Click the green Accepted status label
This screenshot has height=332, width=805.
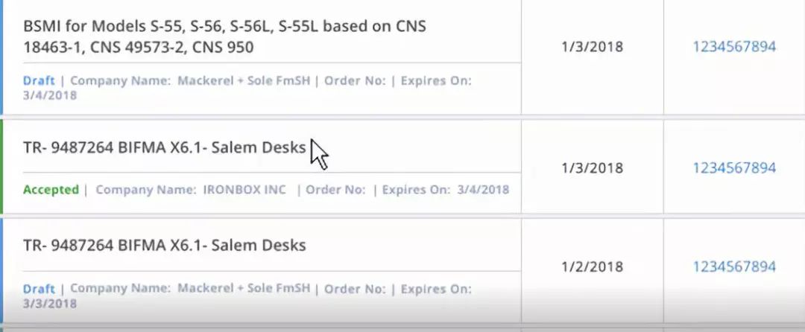[51, 190]
